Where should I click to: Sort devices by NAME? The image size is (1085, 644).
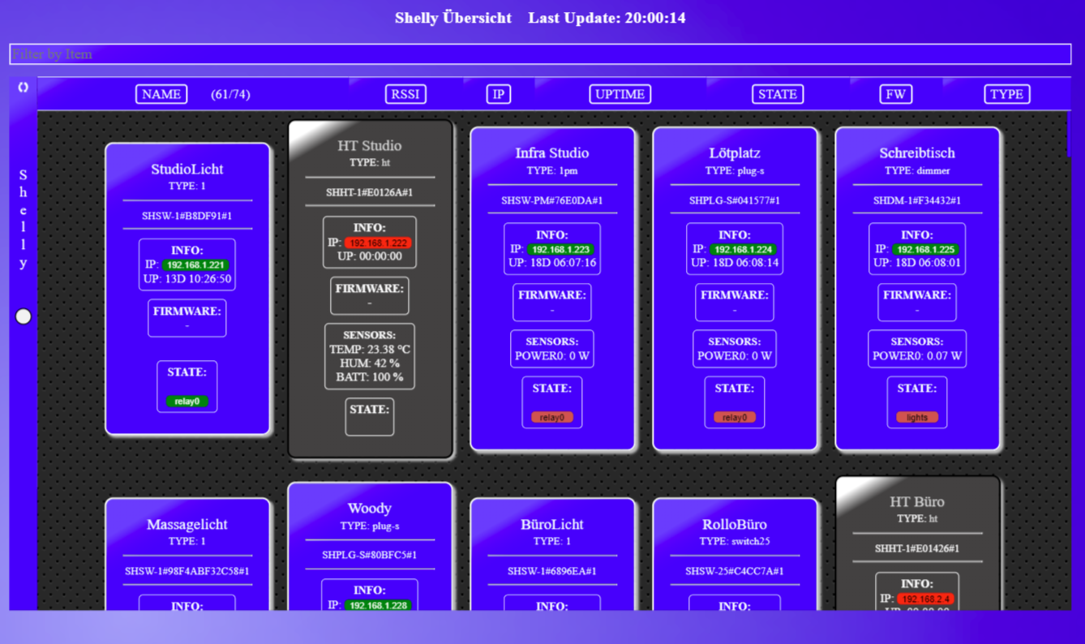[161, 94]
